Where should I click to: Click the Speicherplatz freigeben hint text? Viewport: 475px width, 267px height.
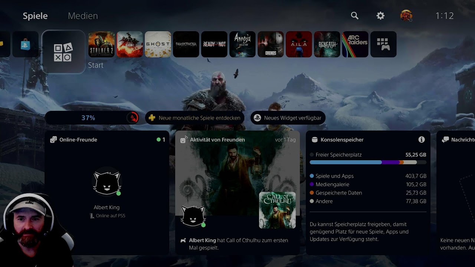pos(359,232)
